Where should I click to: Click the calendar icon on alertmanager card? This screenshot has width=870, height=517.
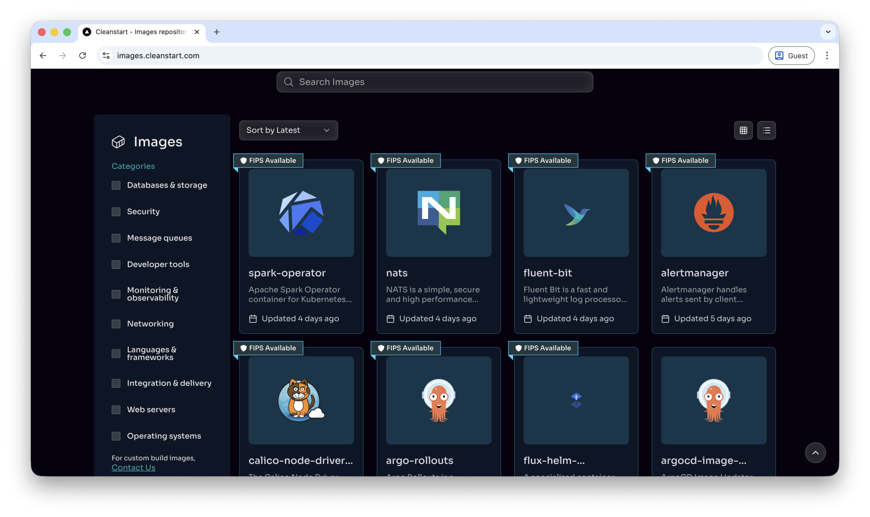tap(665, 319)
